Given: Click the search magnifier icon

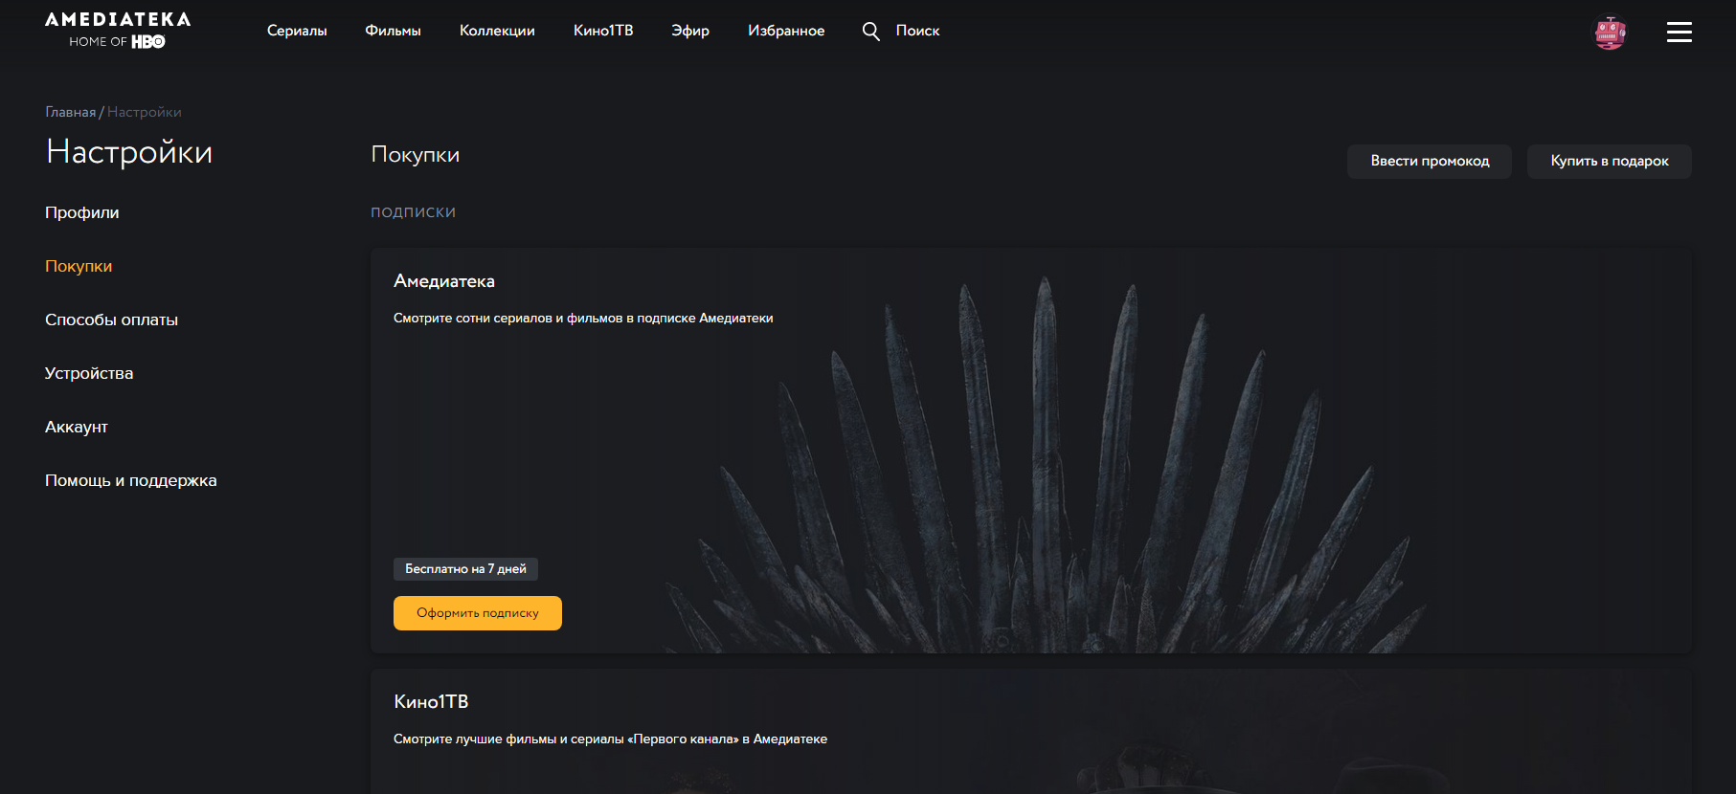Looking at the screenshot, I should coord(870,31).
